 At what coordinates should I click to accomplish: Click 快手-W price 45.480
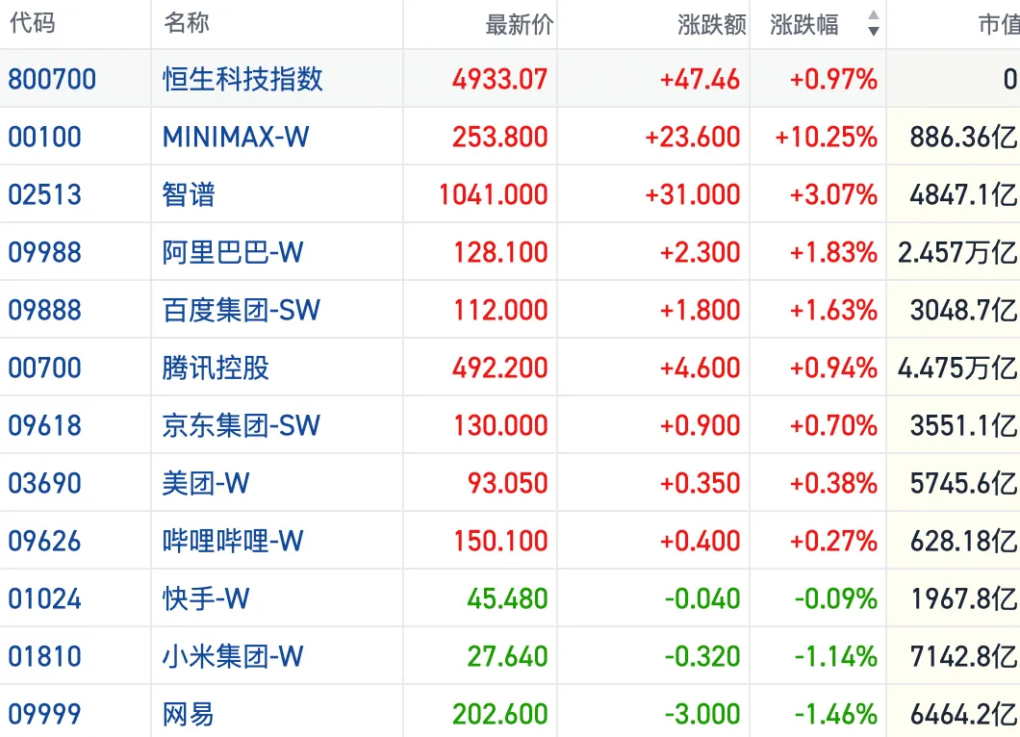[507, 598]
